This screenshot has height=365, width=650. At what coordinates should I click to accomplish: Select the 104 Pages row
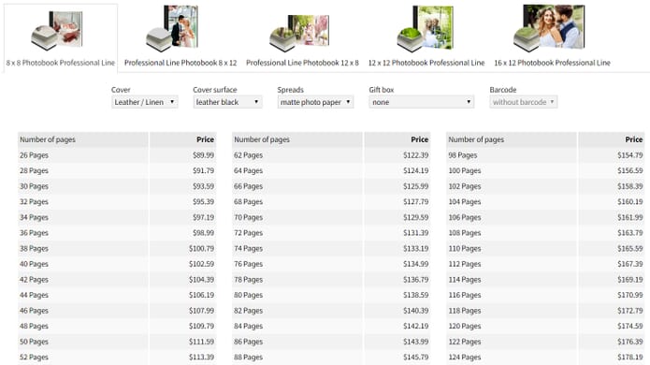pos(545,201)
